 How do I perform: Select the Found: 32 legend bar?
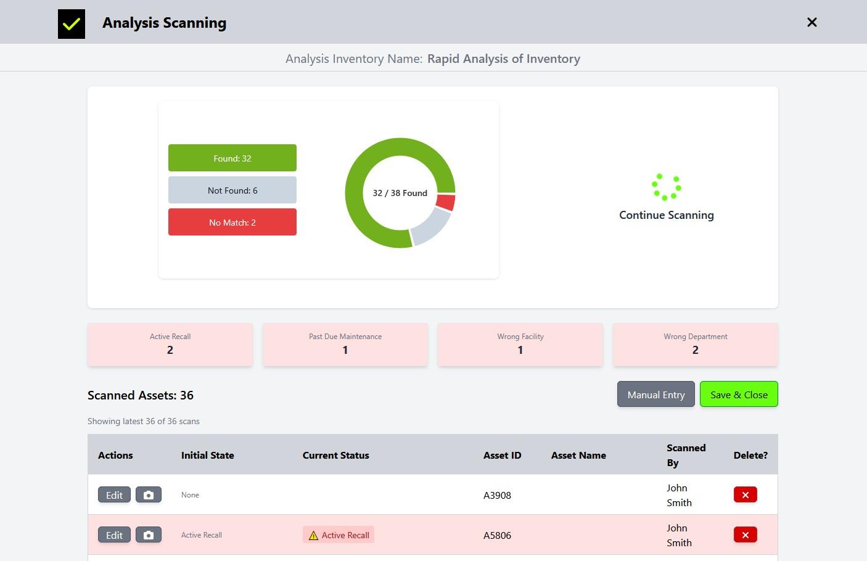click(232, 158)
